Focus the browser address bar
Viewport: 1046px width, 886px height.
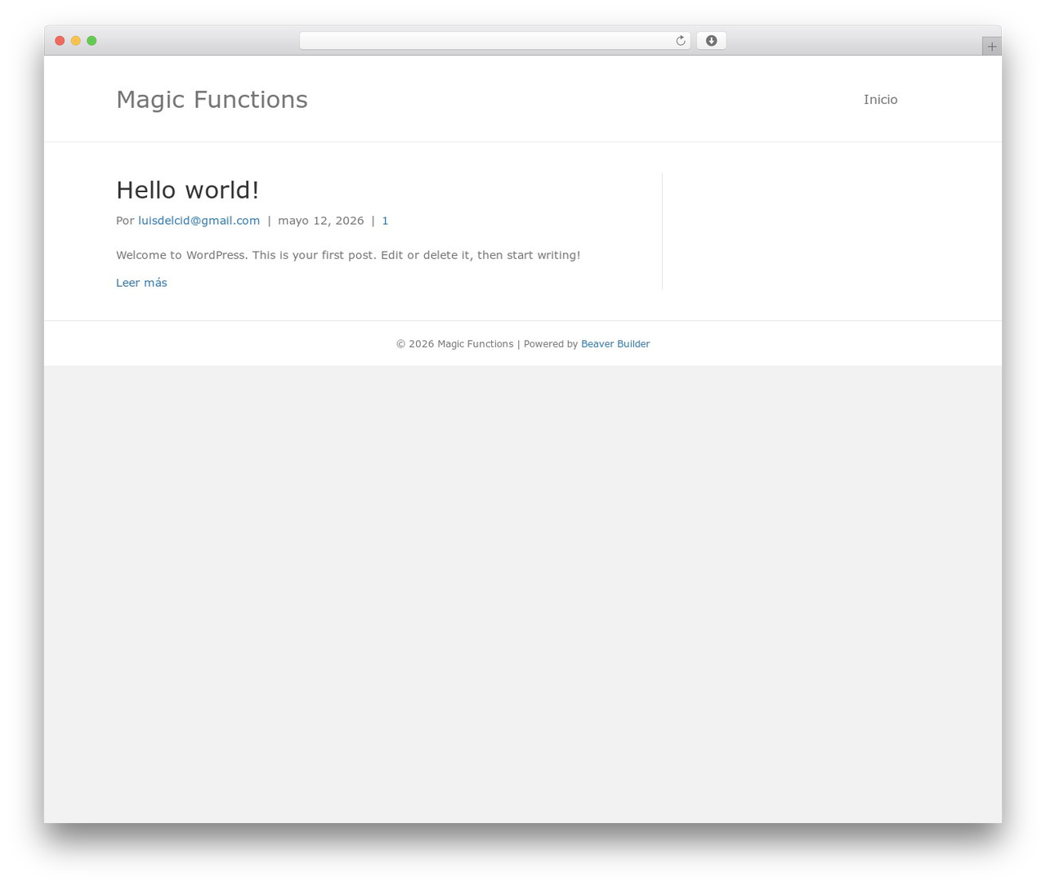coord(494,41)
